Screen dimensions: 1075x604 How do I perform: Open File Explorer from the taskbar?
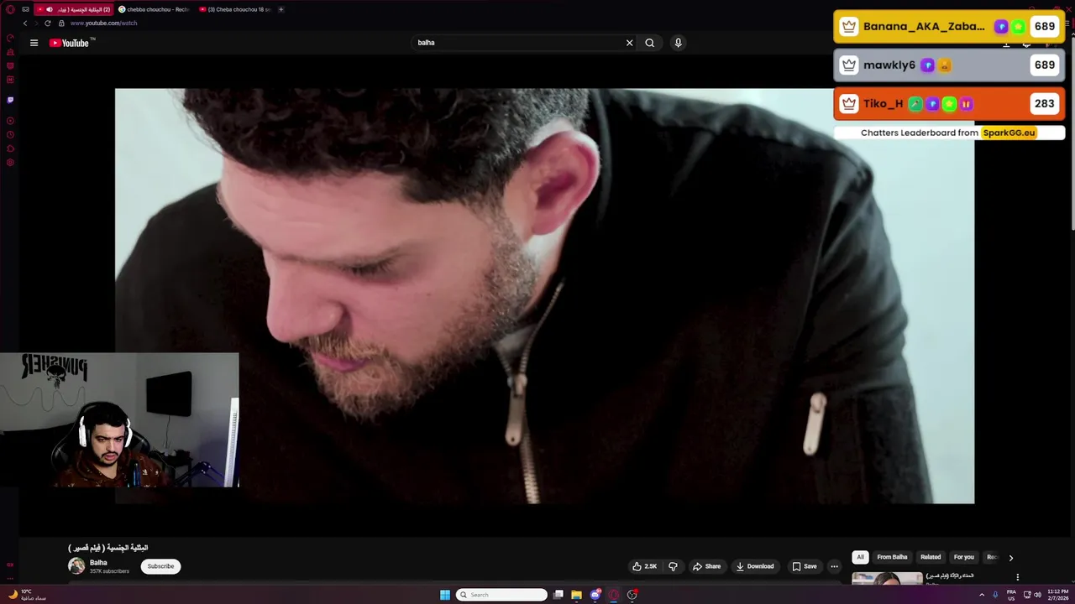(x=577, y=595)
